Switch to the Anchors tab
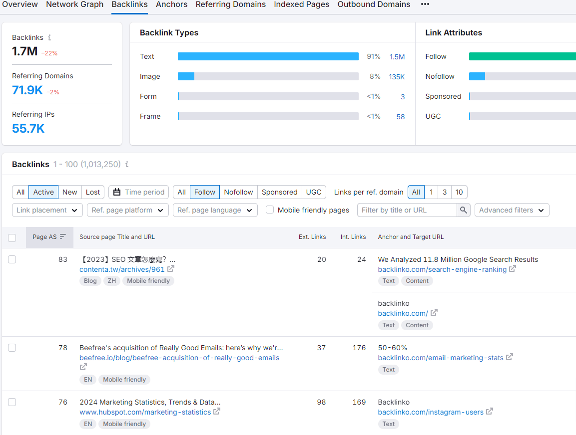The width and height of the screenshot is (576, 435). 171,4
